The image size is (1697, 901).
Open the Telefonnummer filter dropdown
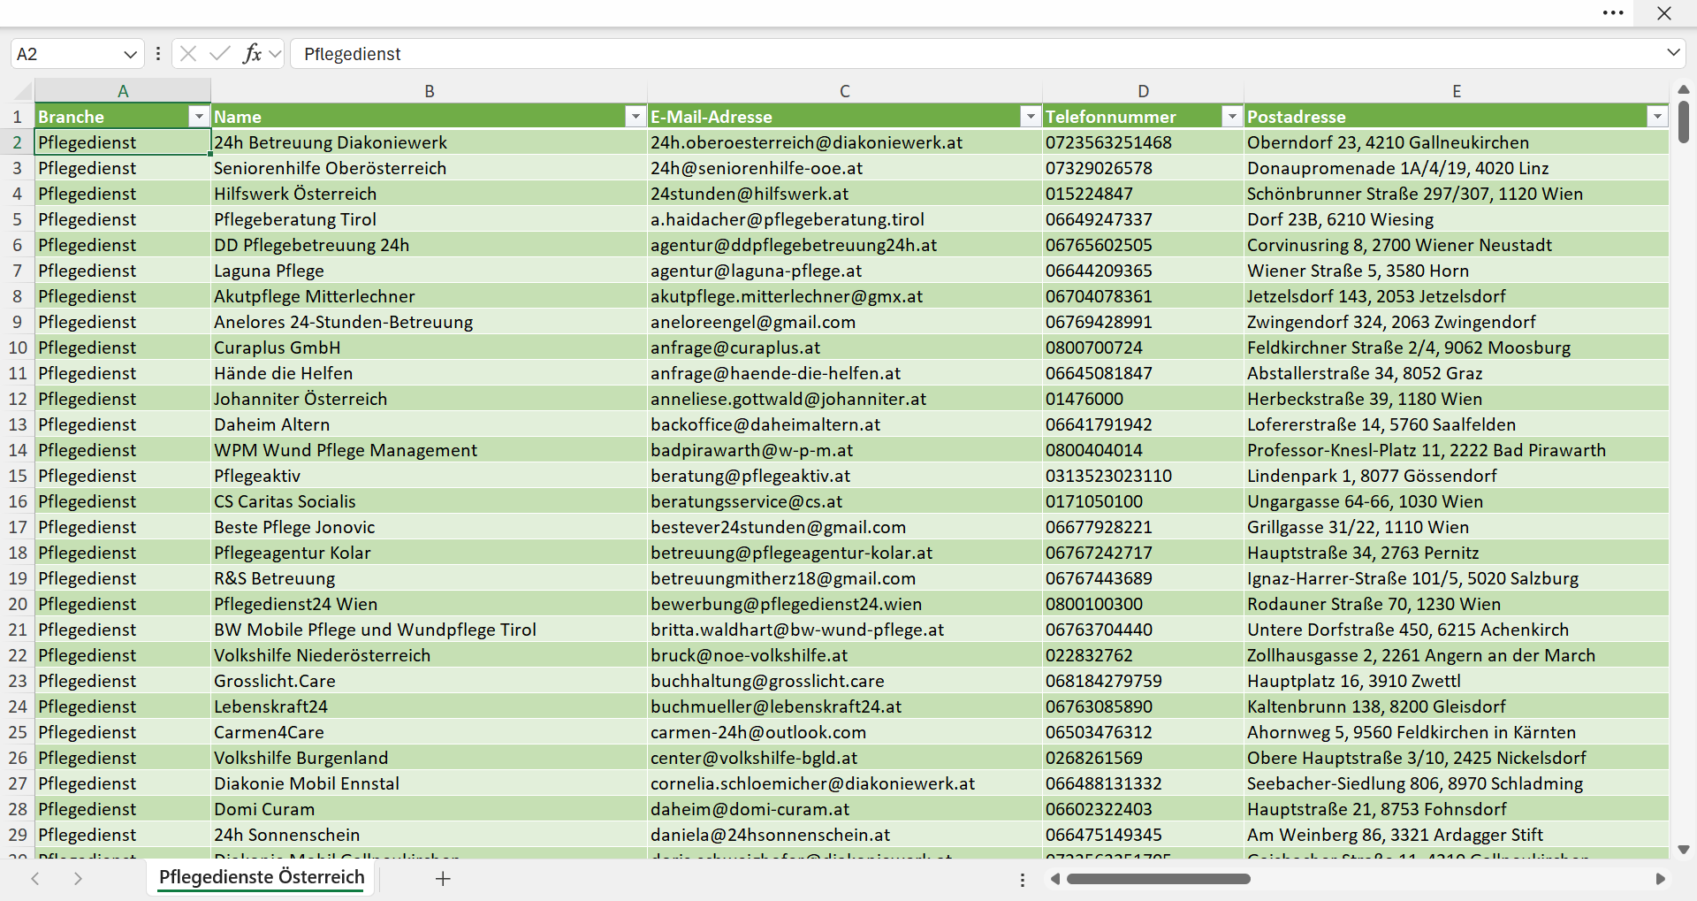1232,117
